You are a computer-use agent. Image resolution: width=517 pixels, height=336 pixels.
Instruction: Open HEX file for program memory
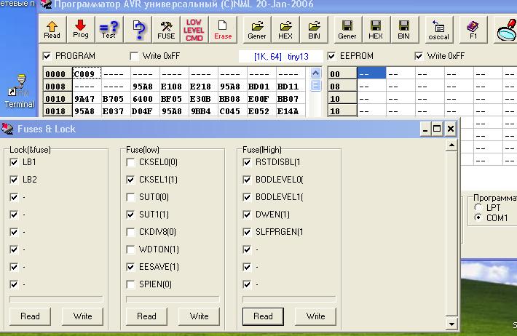coord(285,29)
